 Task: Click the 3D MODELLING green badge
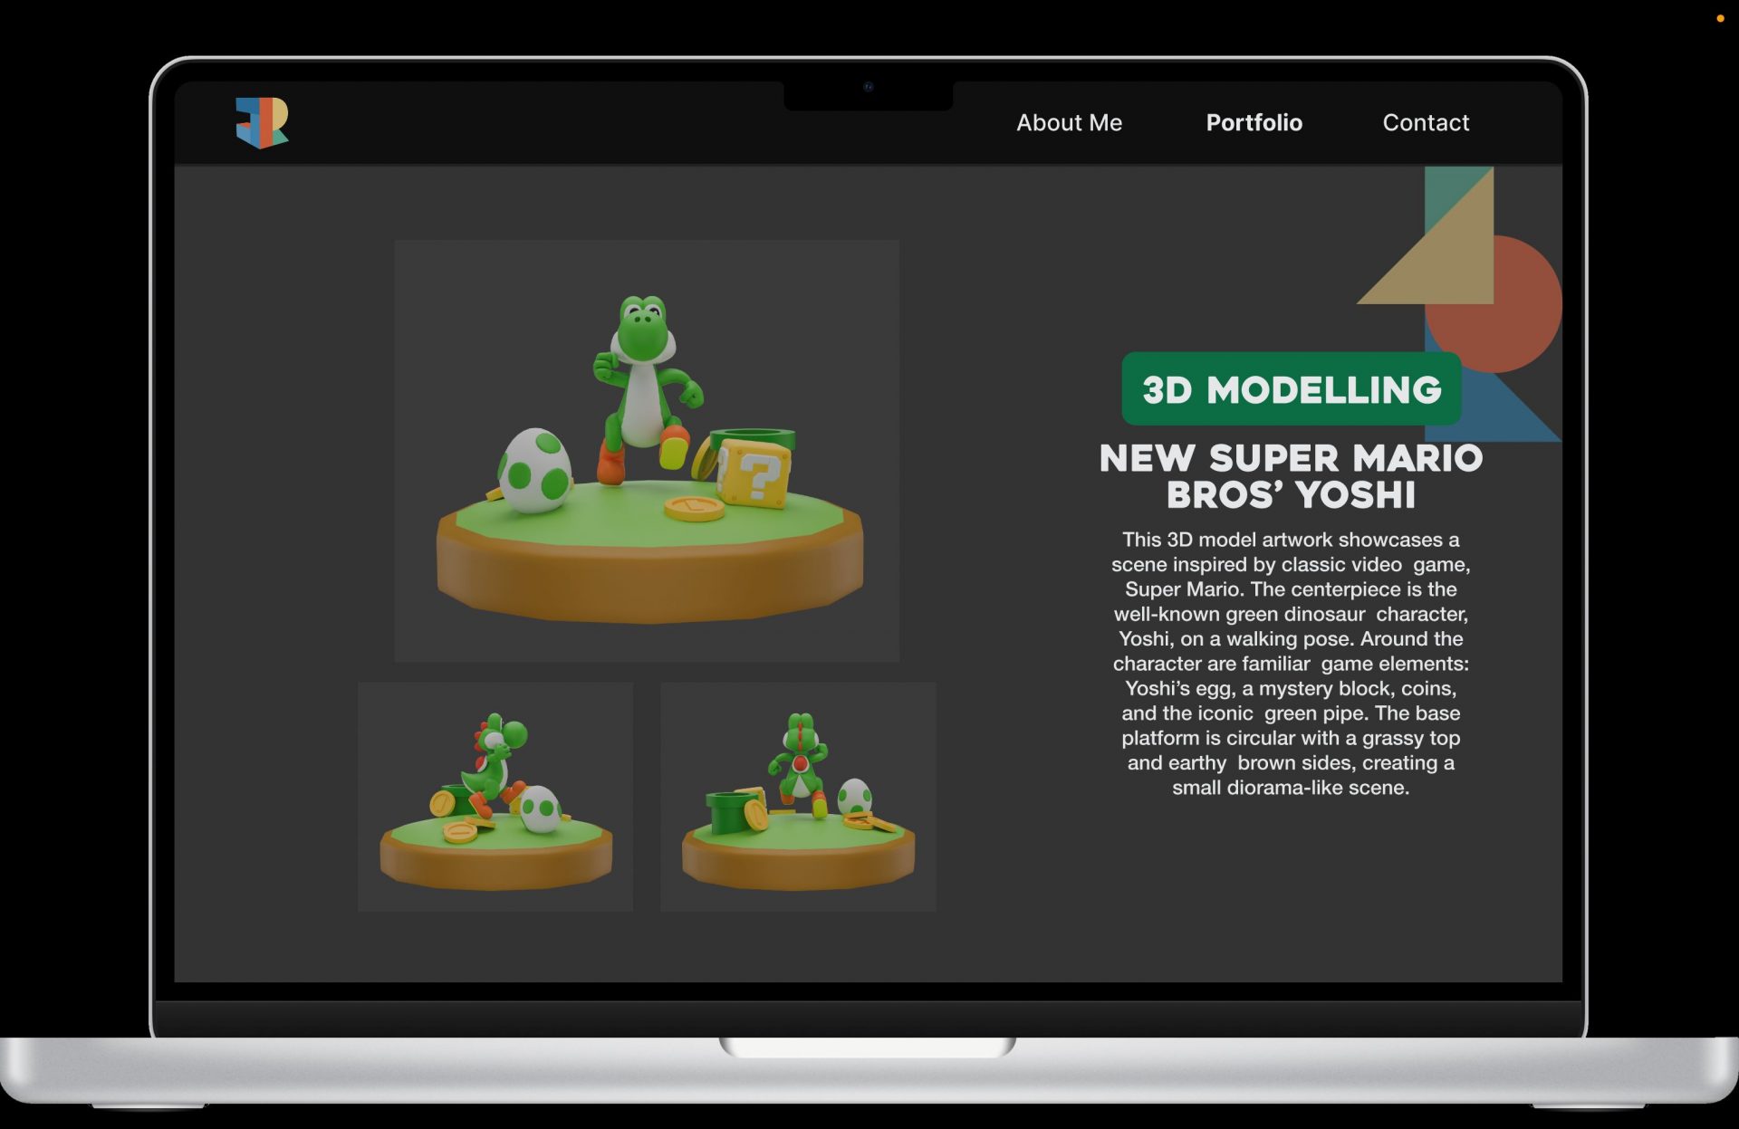point(1291,389)
